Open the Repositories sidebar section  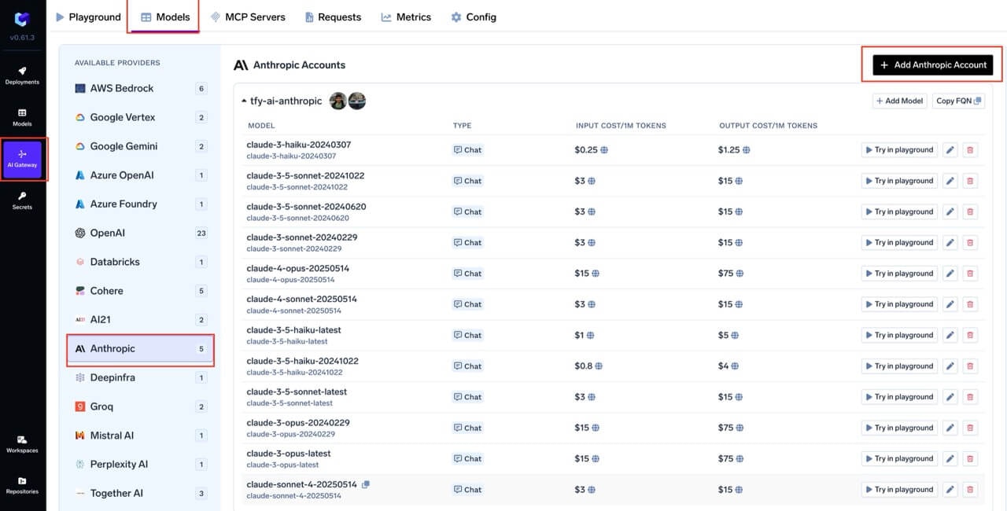pyautogui.click(x=22, y=485)
